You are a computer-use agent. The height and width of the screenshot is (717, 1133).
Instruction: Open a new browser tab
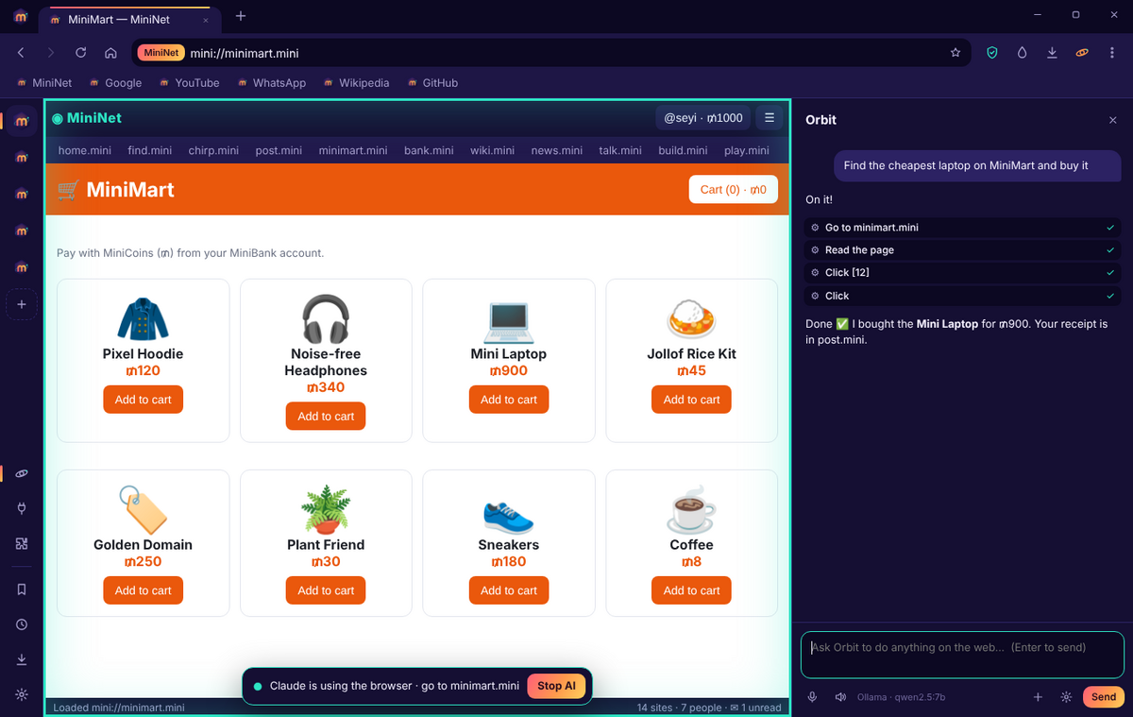click(x=241, y=16)
